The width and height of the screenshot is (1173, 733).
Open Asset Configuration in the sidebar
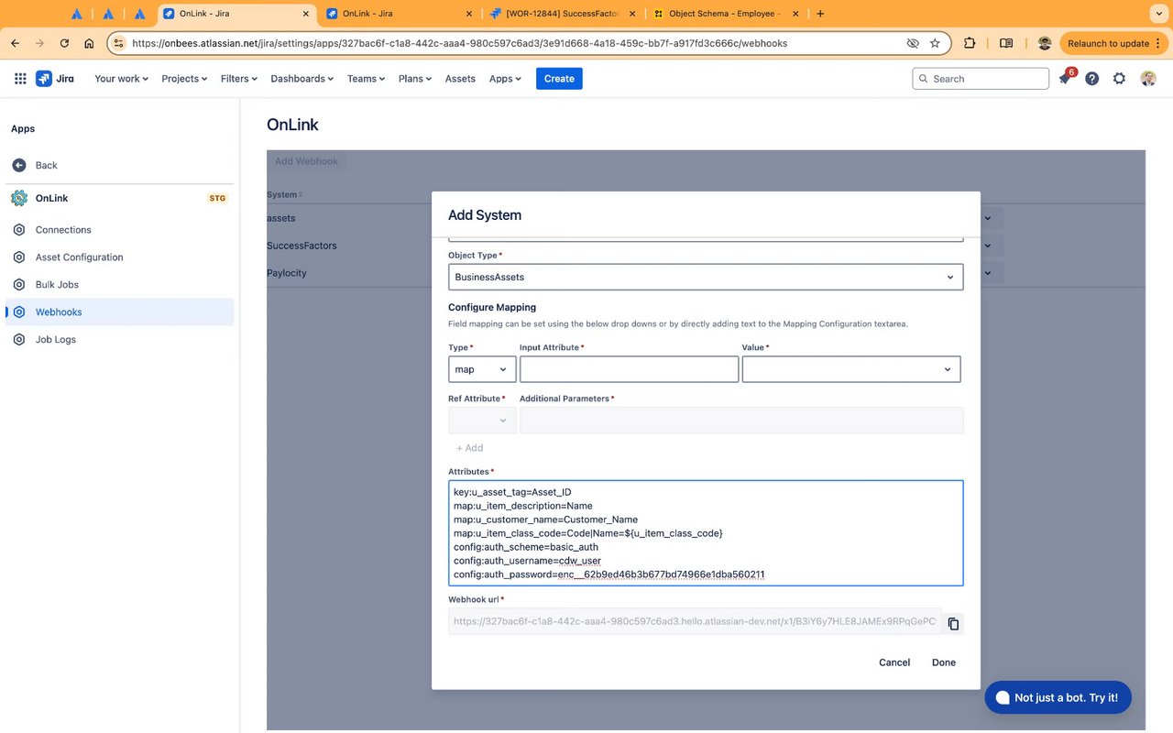[79, 257]
